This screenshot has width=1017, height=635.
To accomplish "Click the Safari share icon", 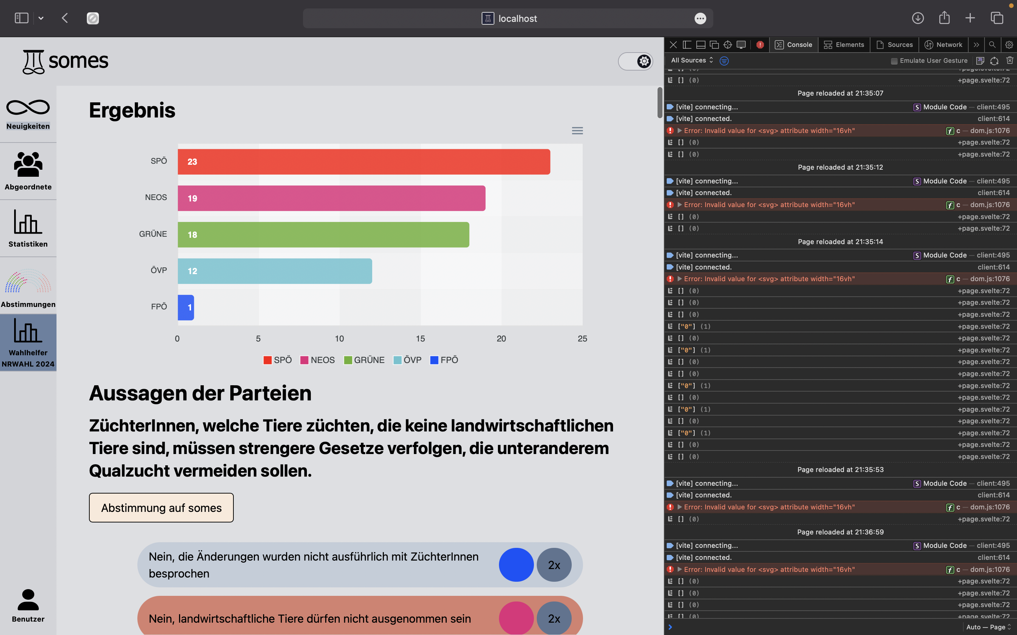I will (944, 18).
